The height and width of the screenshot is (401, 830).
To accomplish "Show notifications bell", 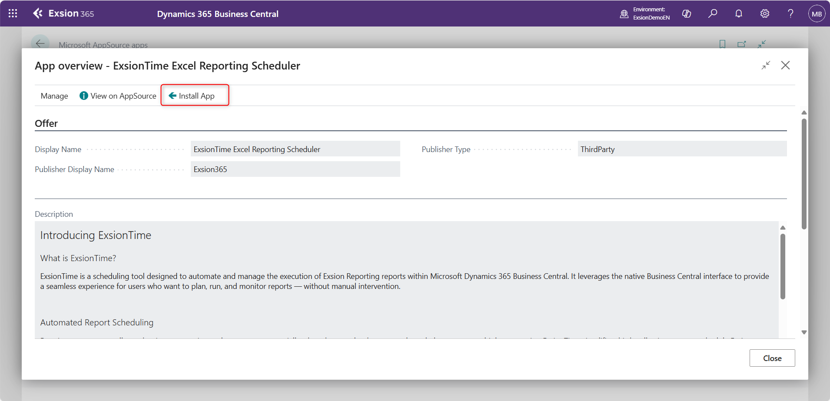I will pos(739,13).
